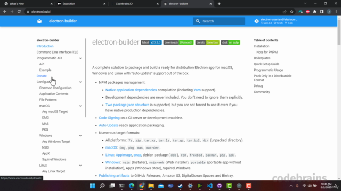341x191 pixels.
Task: Reload the page with refresh icon
Action: 19,12
